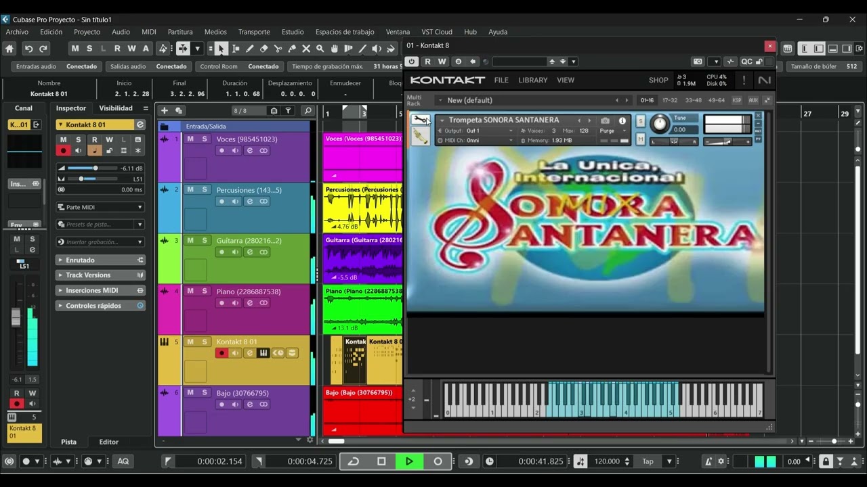The height and width of the screenshot is (487, 867).
Task: Undo the last action
Action: tap(28, 49)
